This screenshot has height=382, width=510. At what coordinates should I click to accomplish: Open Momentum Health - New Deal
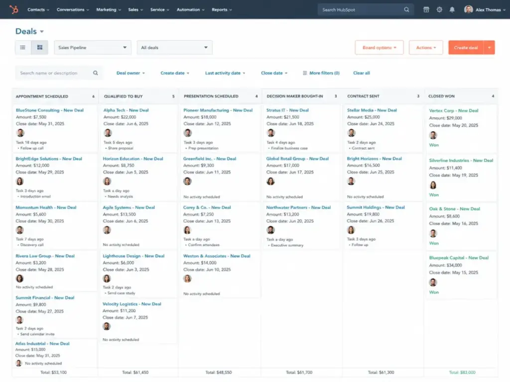(x=46, y=207)
